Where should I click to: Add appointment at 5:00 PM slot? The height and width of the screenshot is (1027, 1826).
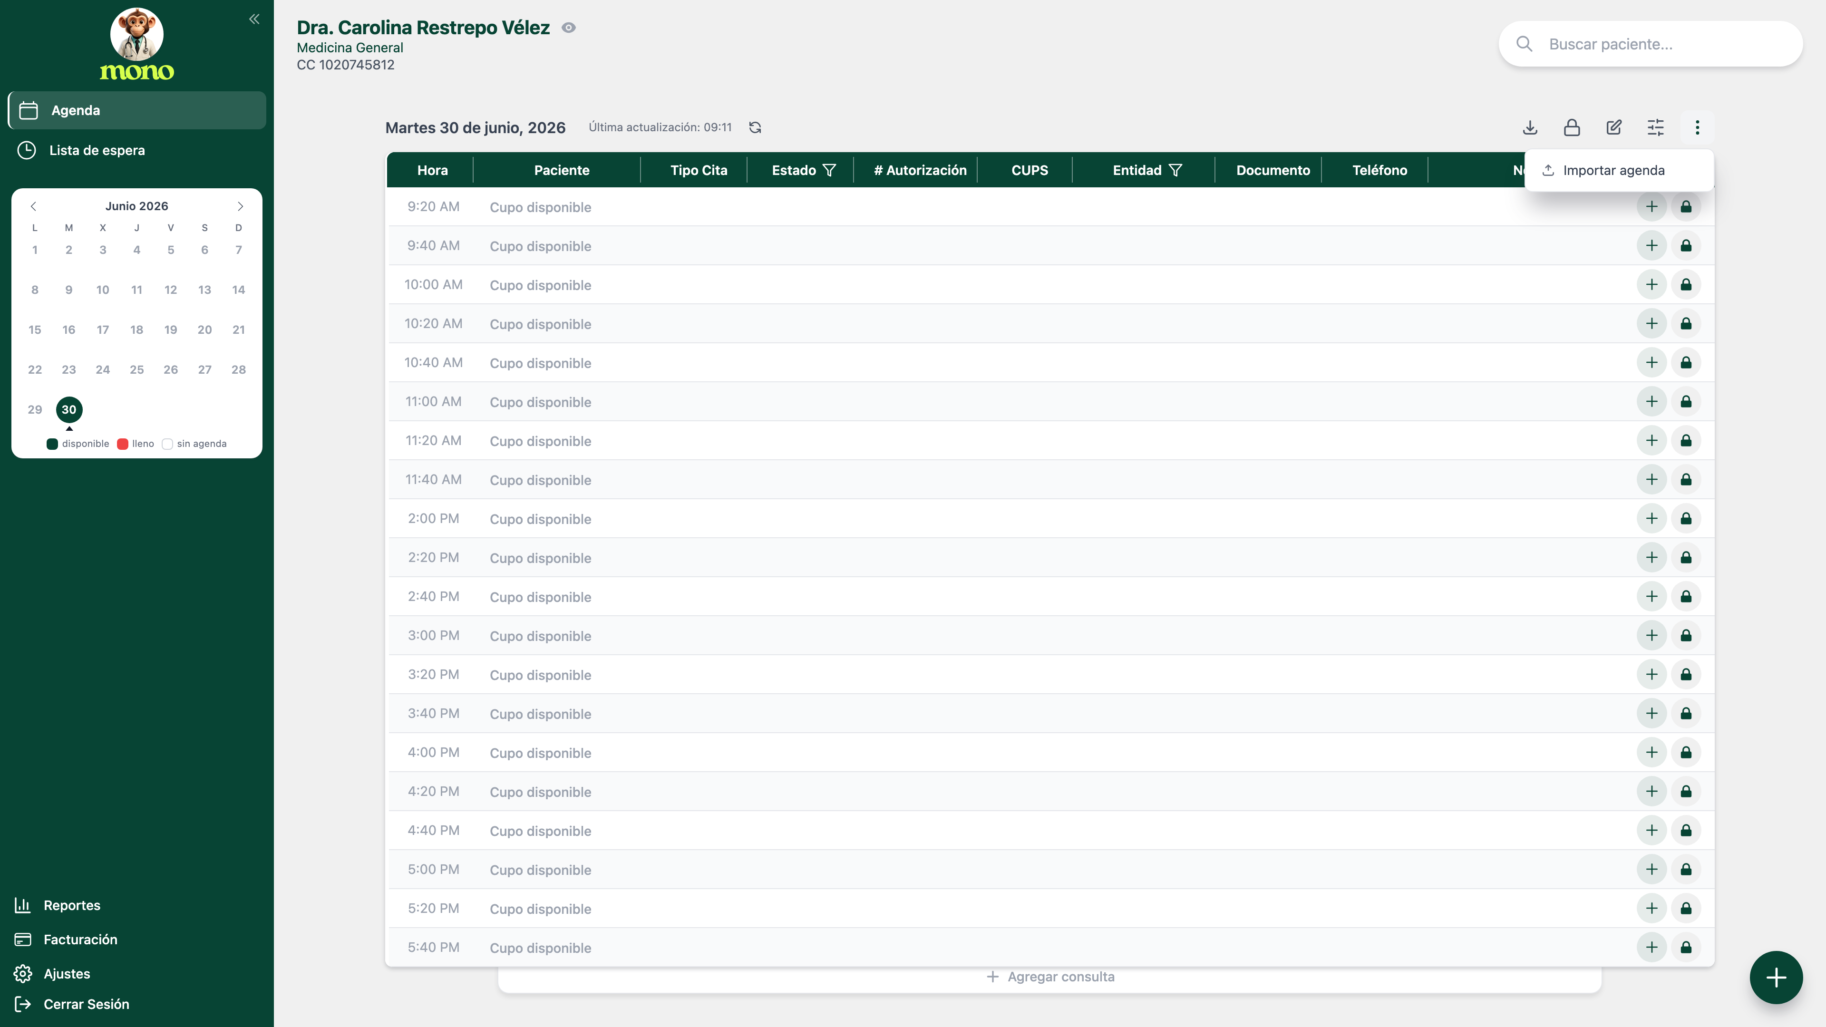(1651, 869)
